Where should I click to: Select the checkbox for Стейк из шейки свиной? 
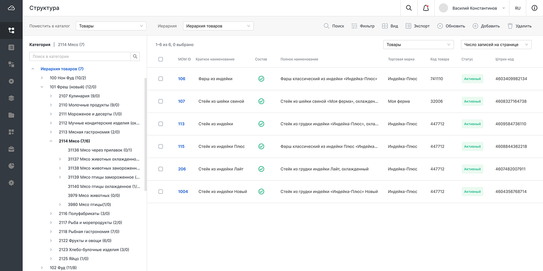[161, 101]
